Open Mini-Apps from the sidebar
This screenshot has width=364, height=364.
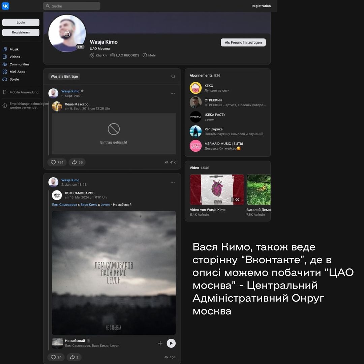(x=17, y=72)
